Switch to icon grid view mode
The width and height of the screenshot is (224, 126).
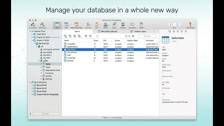pyautogui.click(x=126, y=36)
